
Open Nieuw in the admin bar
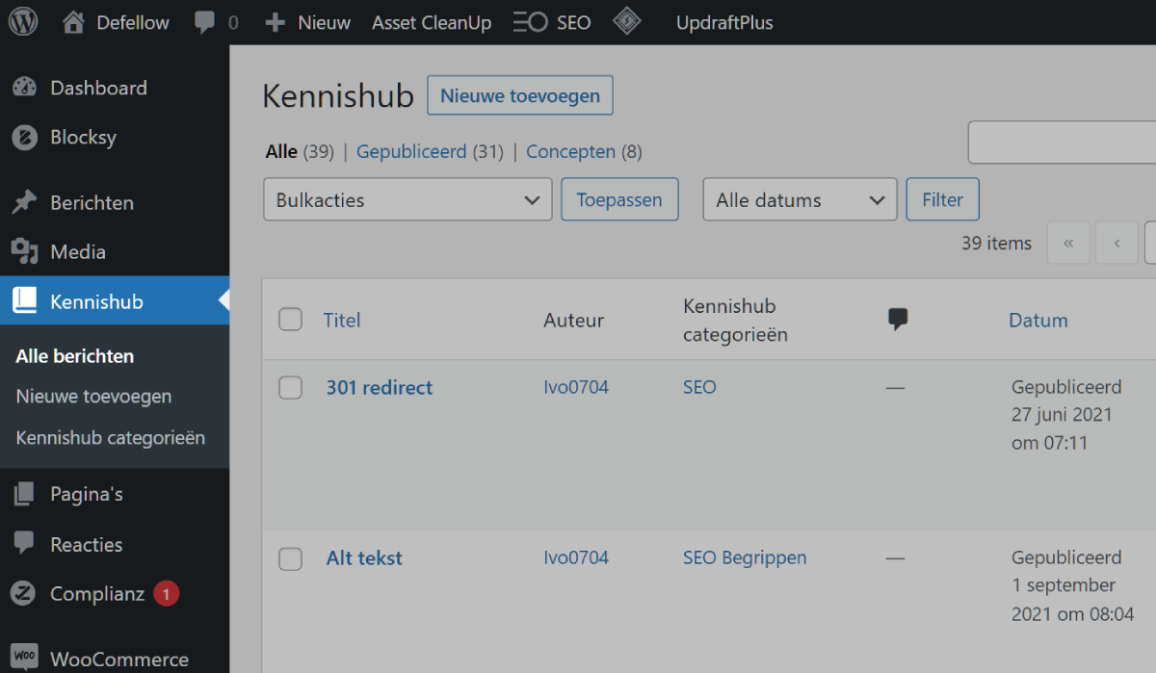pyautogui.click(x=324, y=22)
